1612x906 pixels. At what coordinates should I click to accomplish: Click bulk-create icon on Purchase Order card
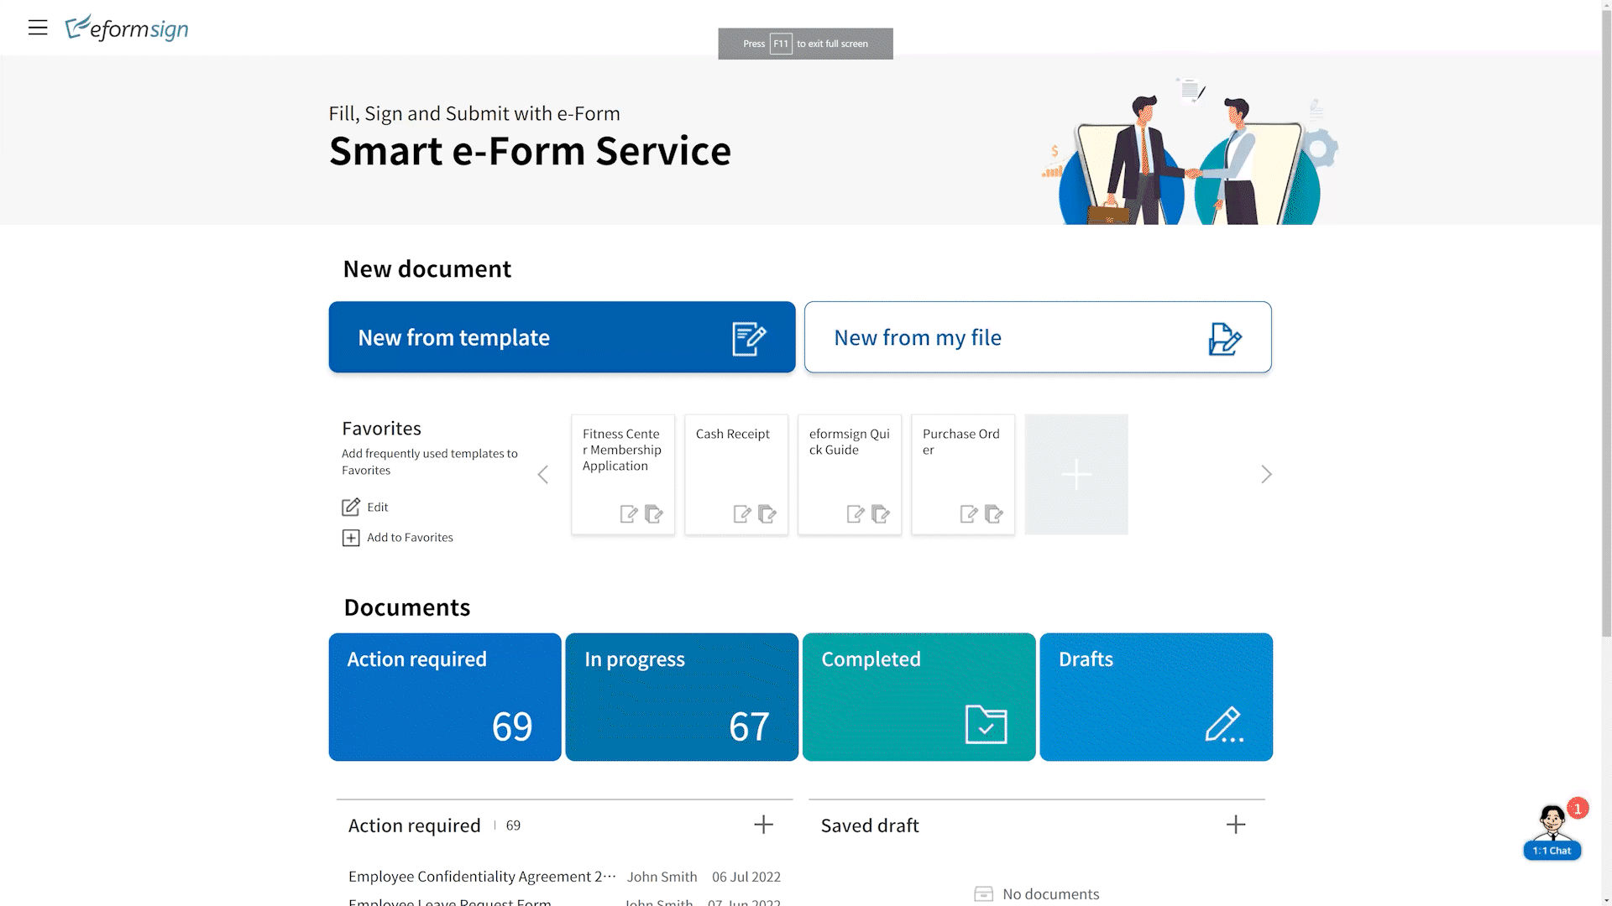(x=994, y=513)
